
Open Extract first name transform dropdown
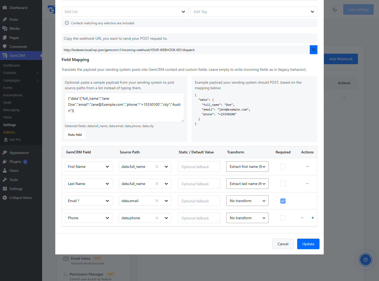[x=247, y=167]
